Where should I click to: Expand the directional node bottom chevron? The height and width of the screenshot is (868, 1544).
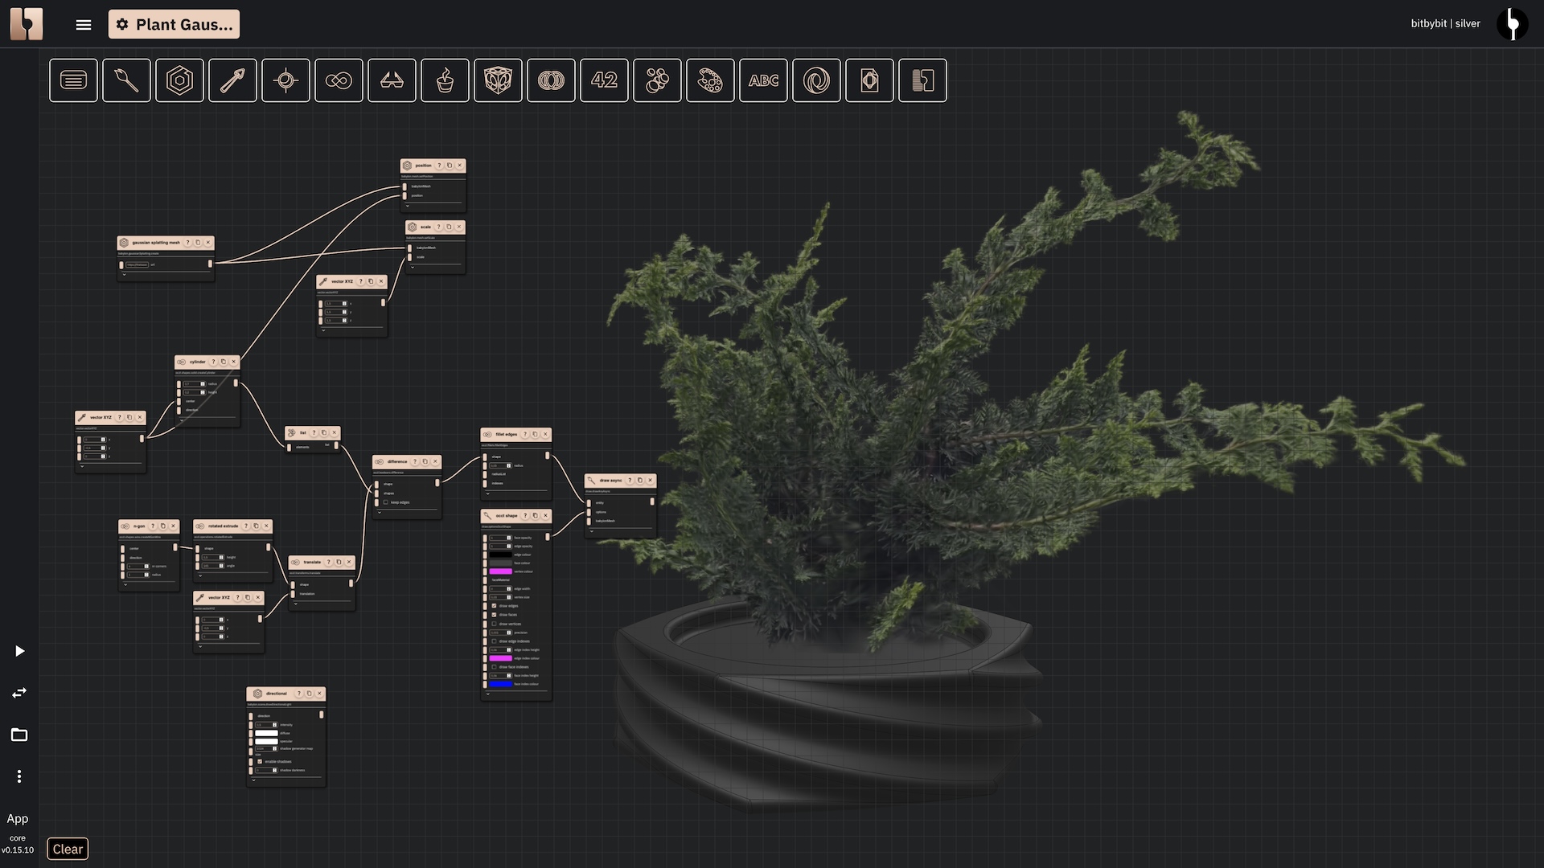tap(253, 780)
